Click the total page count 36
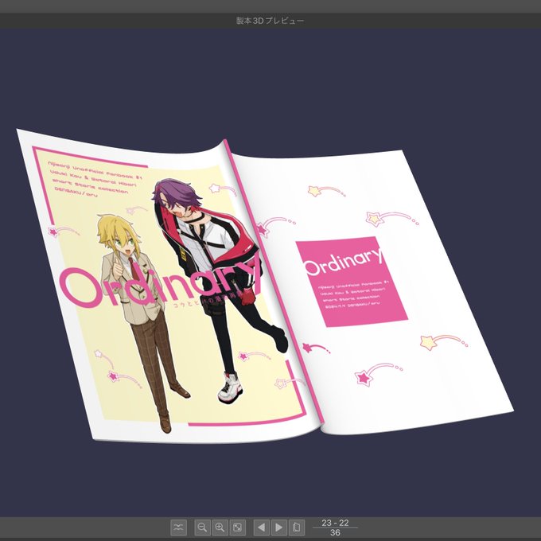Image resolution: width=541 pixels, height=541 pixels. tap(335, 532)
